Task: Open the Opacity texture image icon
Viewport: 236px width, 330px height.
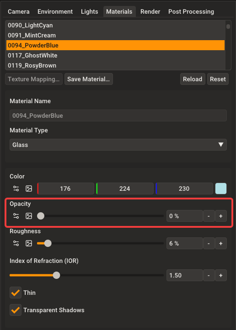Action: 29,216
